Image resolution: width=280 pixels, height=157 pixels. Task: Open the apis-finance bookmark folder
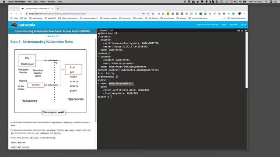(x=167, y=18)
